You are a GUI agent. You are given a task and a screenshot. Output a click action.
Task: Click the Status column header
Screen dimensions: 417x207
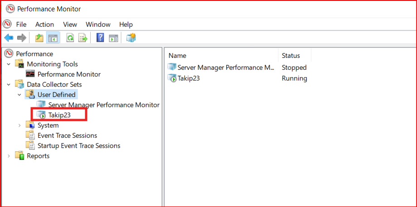291,56
